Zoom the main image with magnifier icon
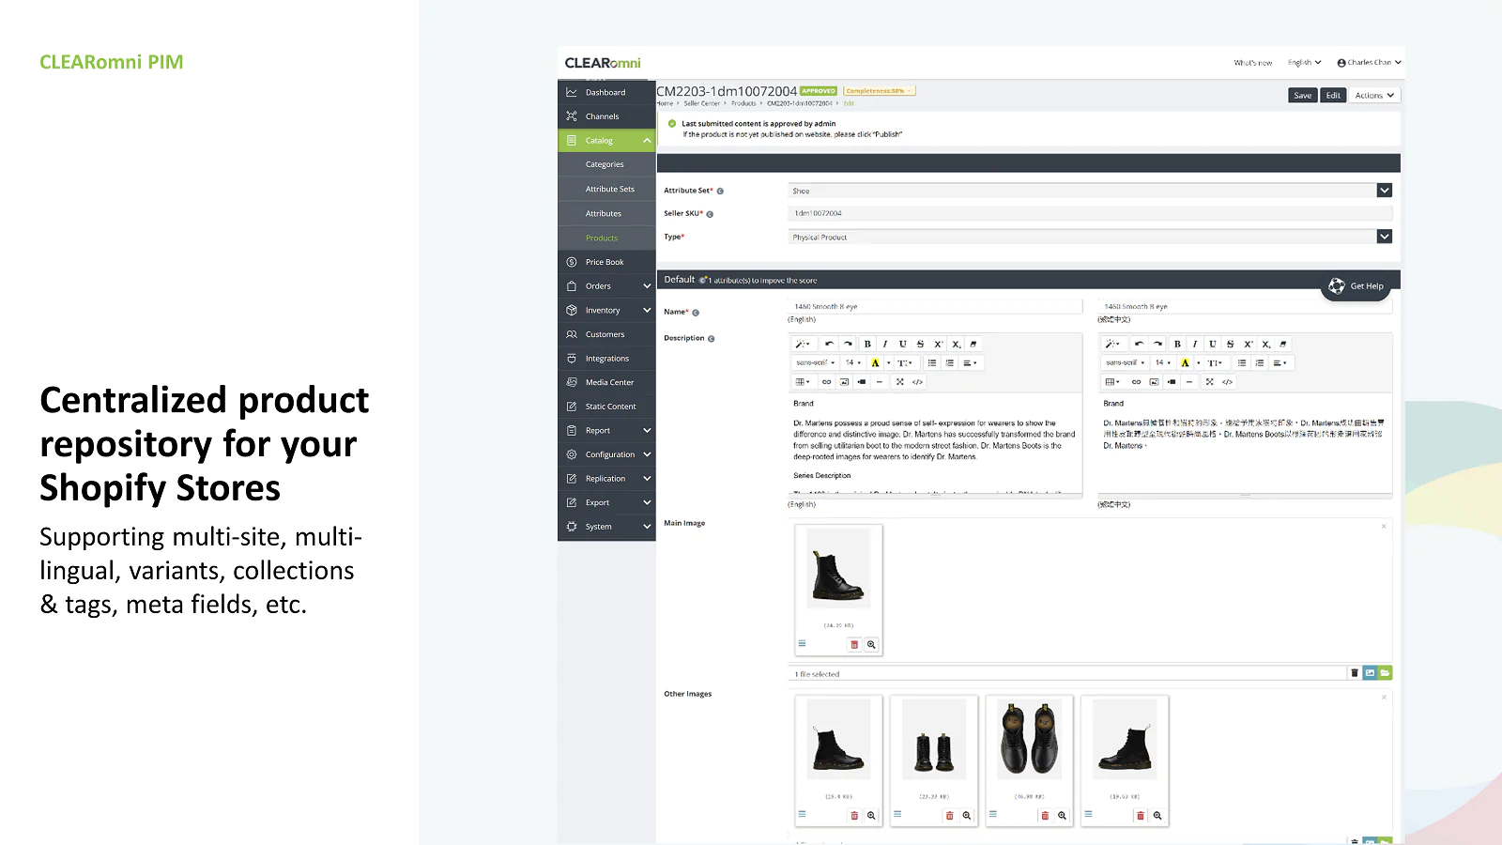The image size is (1502, 845). tap(871, 645)
